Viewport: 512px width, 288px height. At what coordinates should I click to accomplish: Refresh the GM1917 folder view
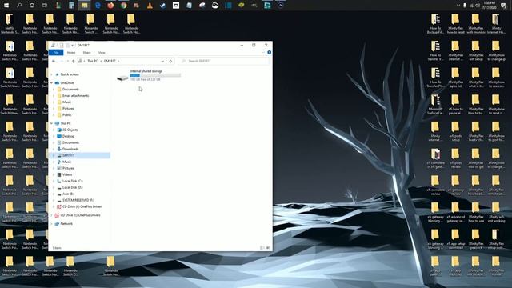[170, 61]
